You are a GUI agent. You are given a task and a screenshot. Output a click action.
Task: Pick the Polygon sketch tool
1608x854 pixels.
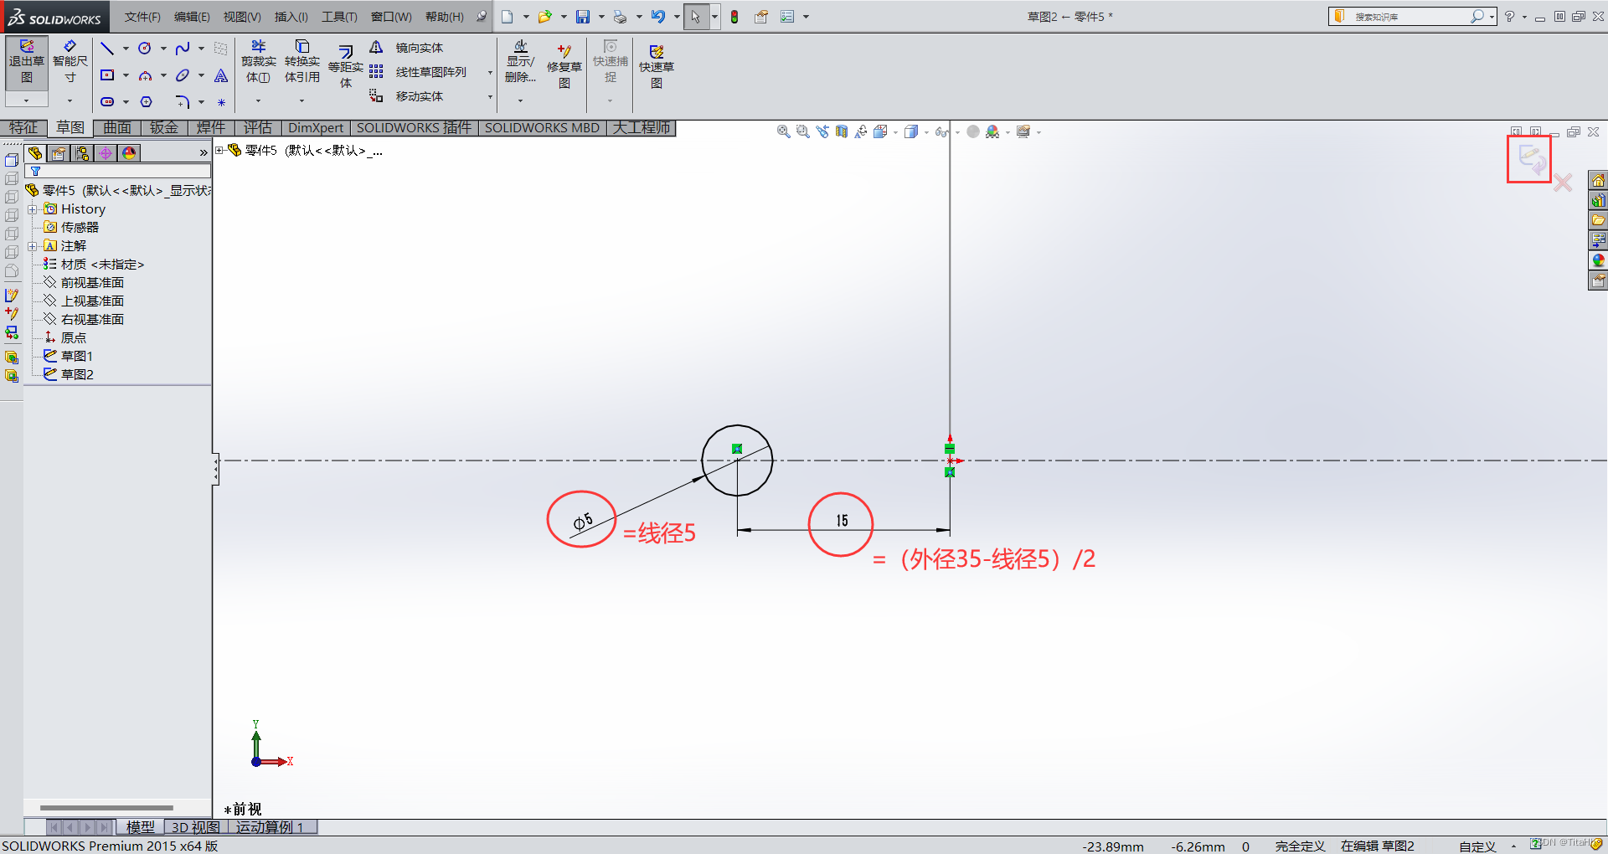coord(146,102)
